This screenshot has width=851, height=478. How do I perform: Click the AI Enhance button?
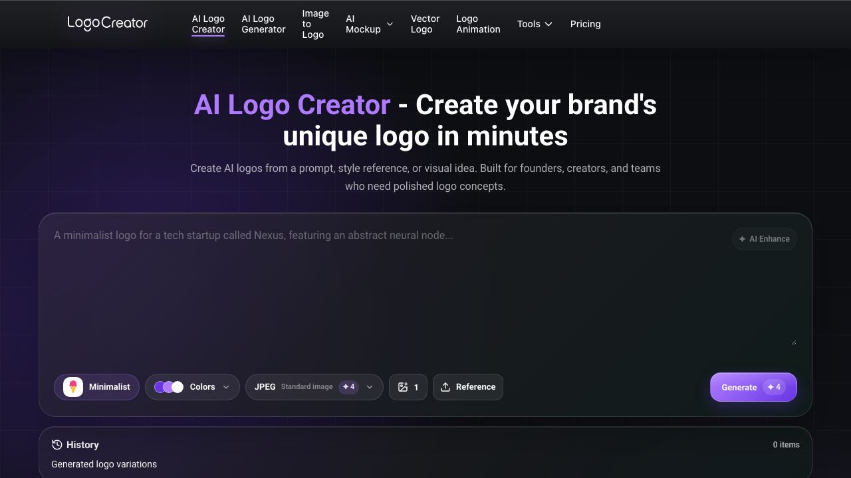[765, 239]
